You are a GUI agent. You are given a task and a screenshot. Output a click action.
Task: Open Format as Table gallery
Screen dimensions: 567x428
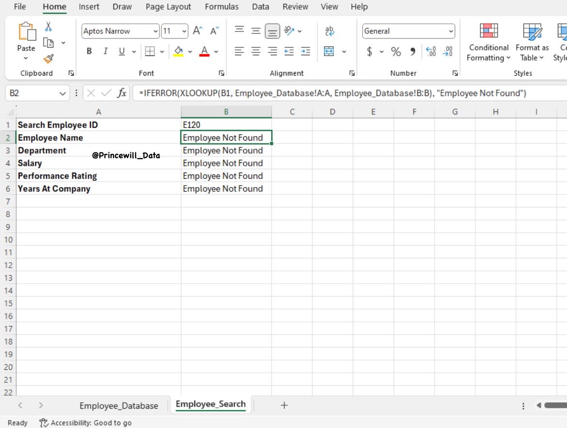coord(532,42)
